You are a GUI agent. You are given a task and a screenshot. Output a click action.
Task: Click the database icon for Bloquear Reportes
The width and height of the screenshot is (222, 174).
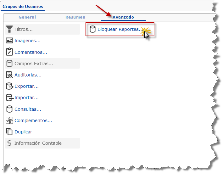[x=92, y=29]
